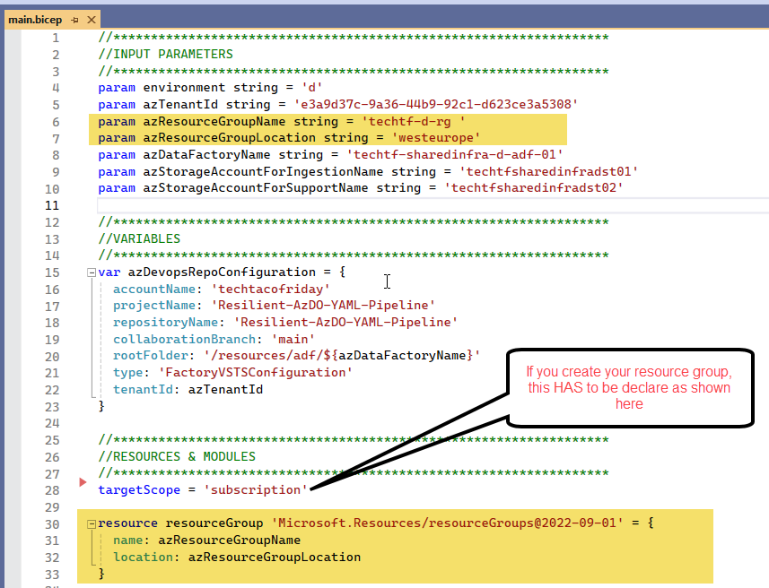Viewport: 769px width, 588px height.
Task: Click the tenant GUID string on line 5
Action: (436, 104)
